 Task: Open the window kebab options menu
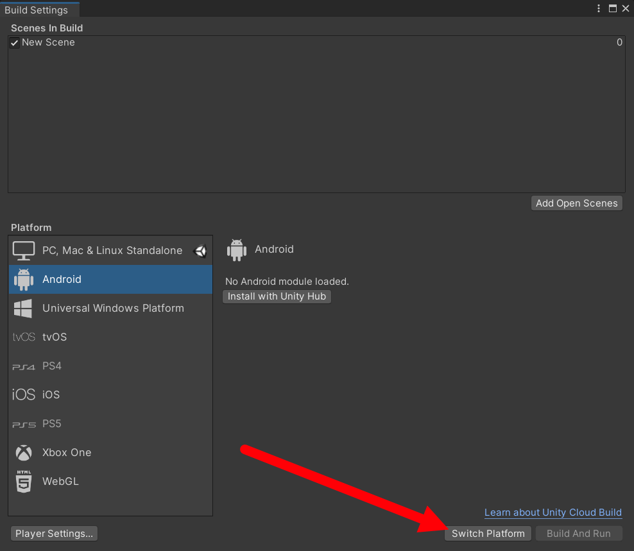pyautogui.click(x=599, y=8)
